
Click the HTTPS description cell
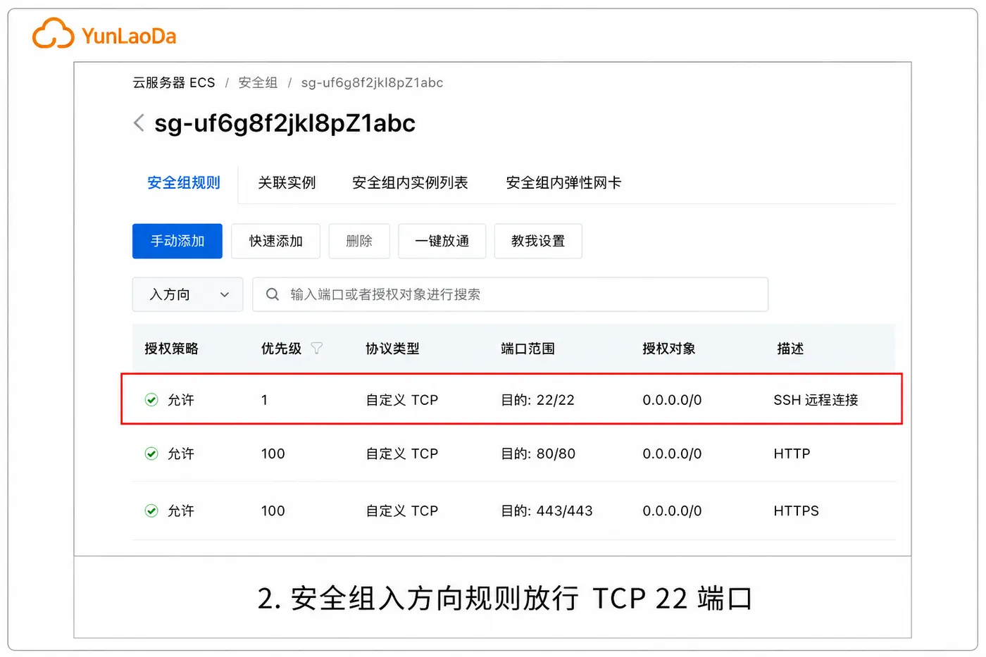point(796,511)
